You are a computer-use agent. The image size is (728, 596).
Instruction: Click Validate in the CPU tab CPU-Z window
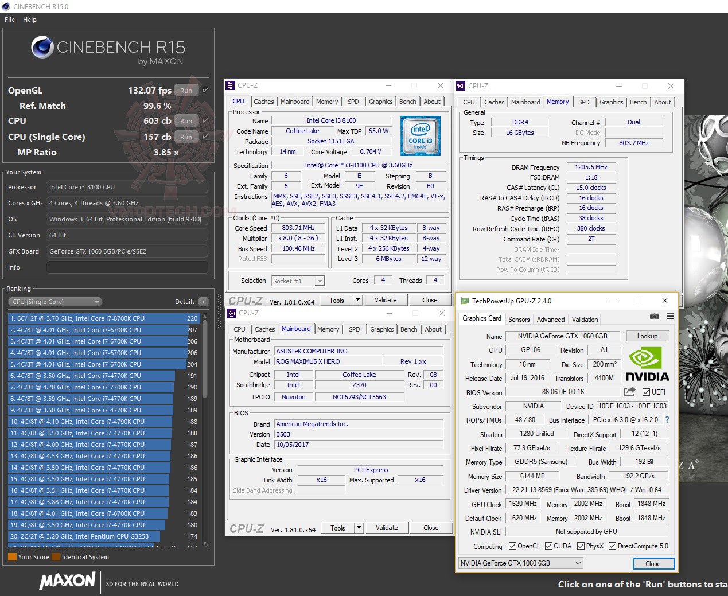(386, 299)
